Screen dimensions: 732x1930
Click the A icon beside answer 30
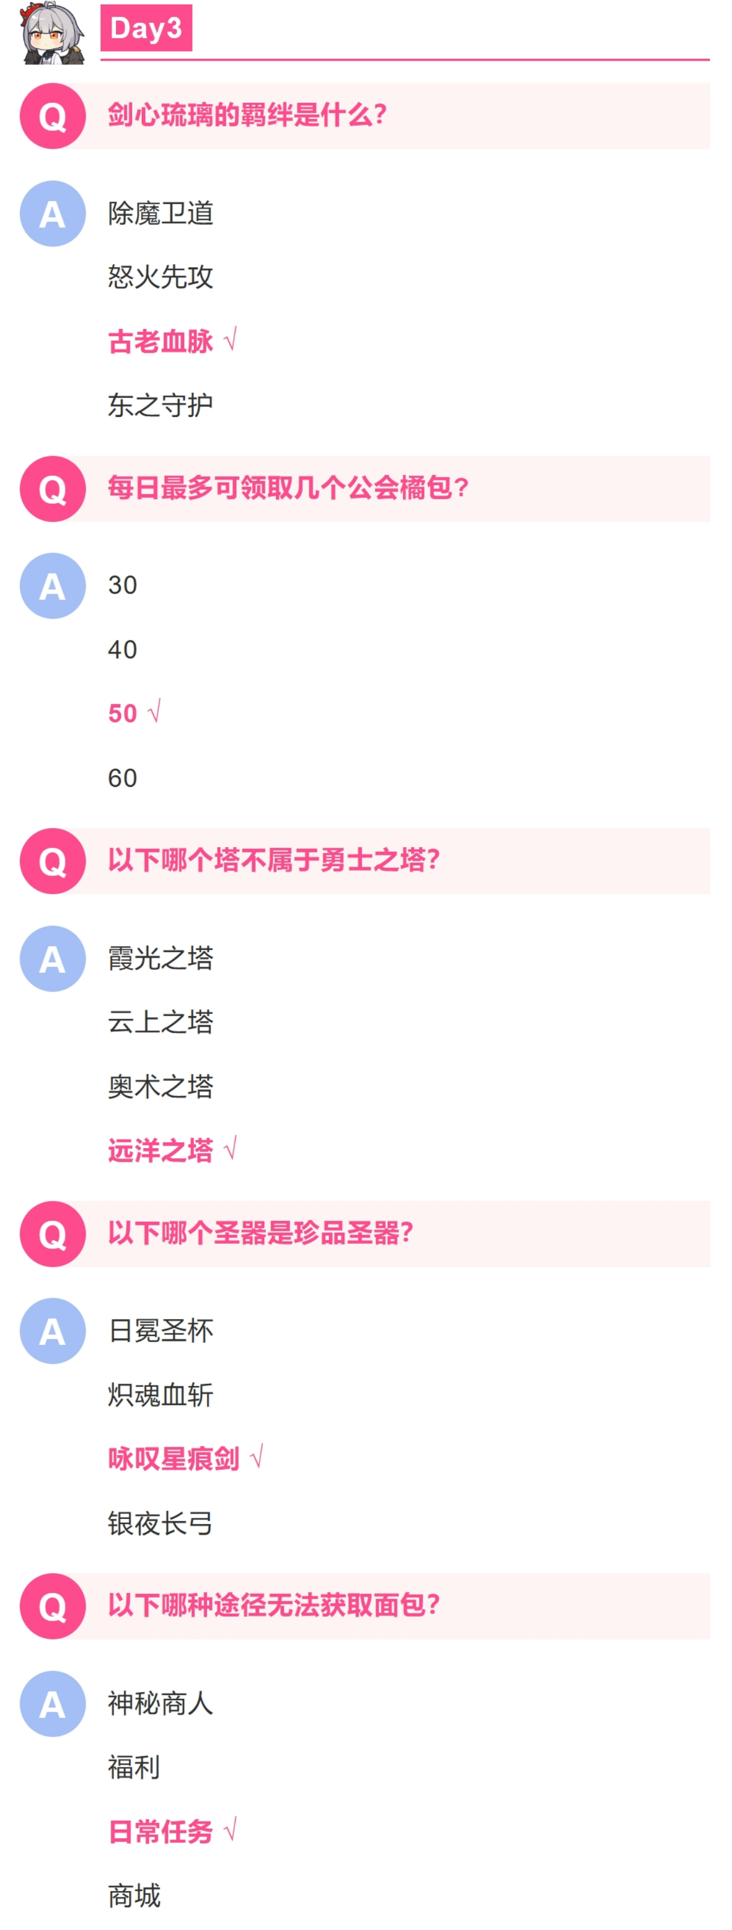click(x=53, y=586)
